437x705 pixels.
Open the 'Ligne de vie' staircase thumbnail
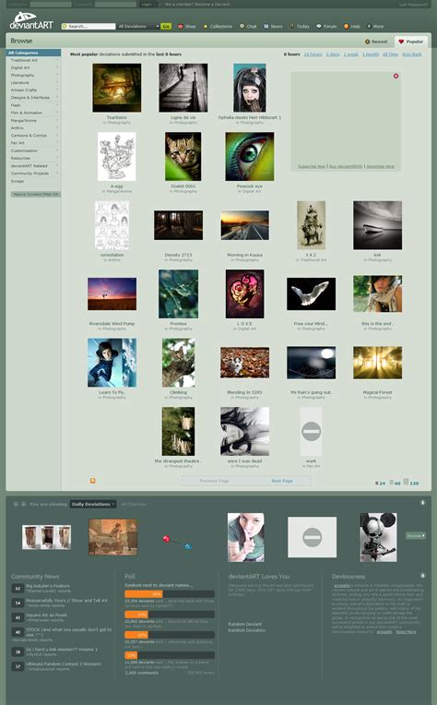point(183,88)
